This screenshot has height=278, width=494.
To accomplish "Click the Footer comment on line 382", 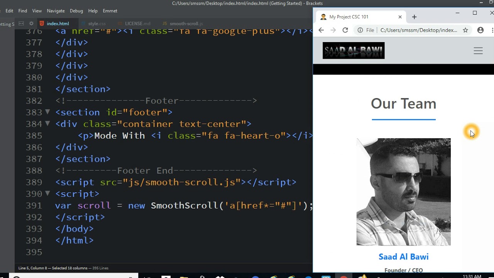I will coord(156,100).
